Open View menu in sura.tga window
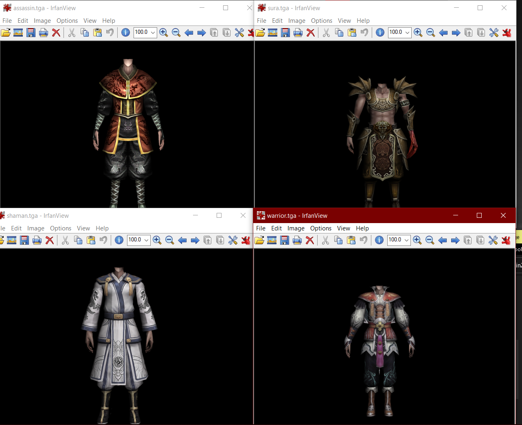The width and height of the screenshot is (522, 425). tap(344, 21)
